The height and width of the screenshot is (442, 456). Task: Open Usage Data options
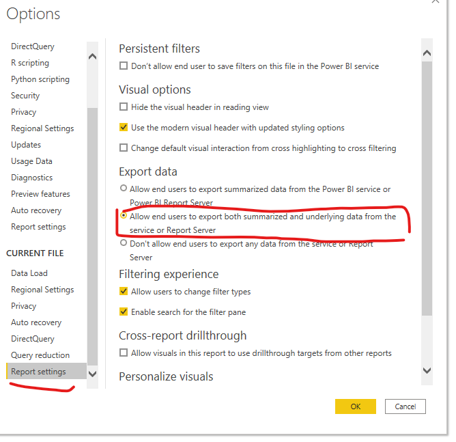point(31,161)
